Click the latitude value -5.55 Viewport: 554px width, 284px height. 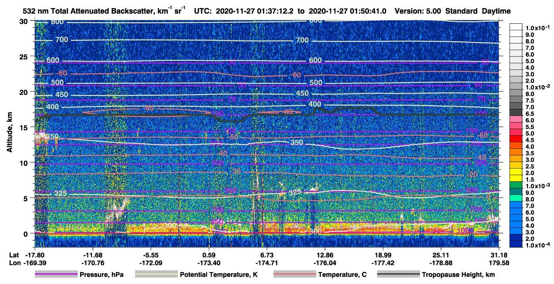coord(151,255)
